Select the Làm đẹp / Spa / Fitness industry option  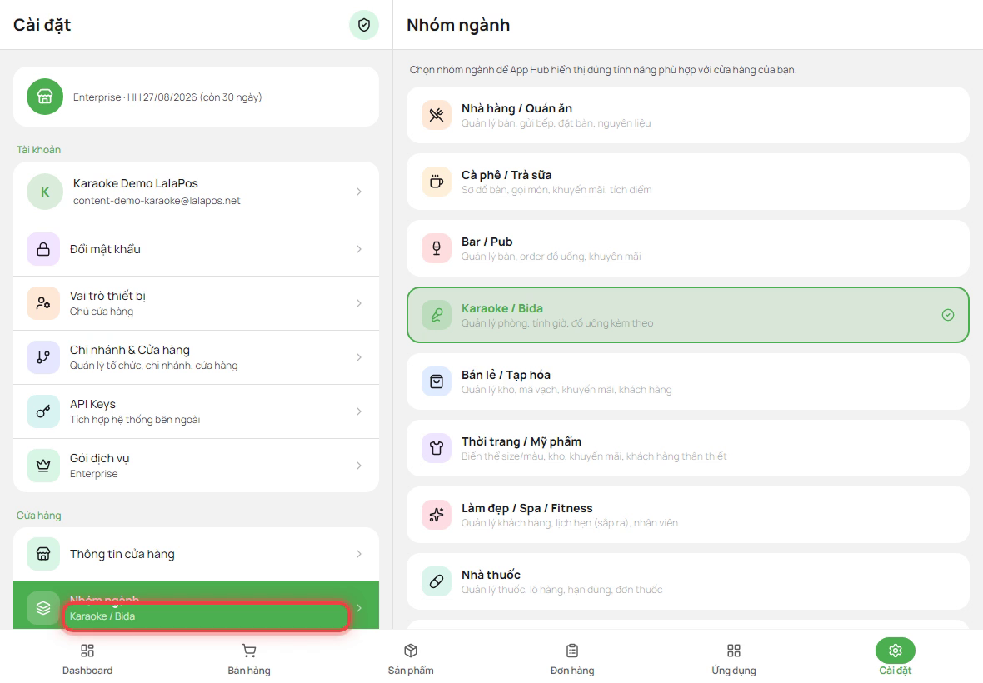[688, 515]
